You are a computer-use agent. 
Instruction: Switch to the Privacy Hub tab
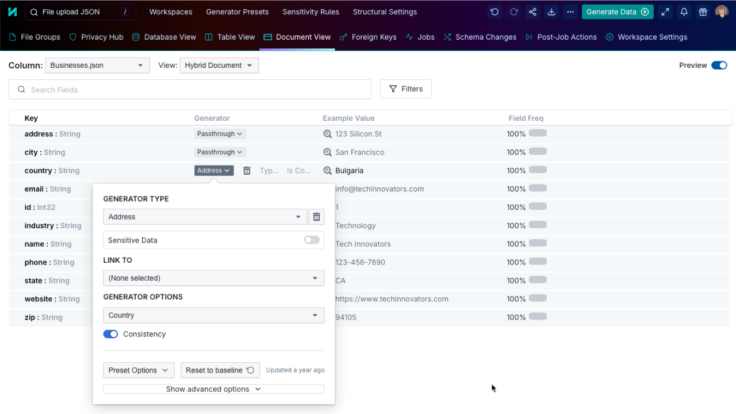(x=96, y=37)
